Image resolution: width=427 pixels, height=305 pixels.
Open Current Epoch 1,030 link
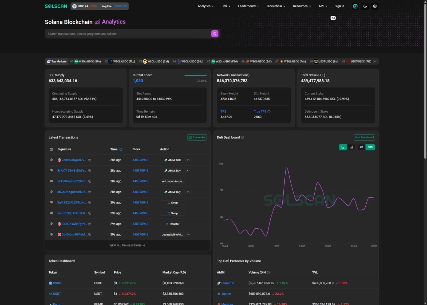138,81
